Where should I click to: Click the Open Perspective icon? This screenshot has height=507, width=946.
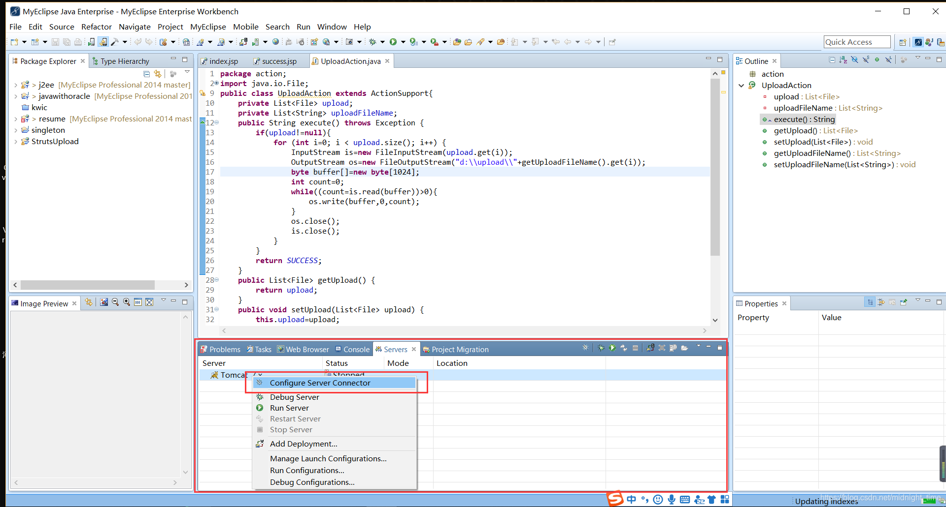(903, 42)
